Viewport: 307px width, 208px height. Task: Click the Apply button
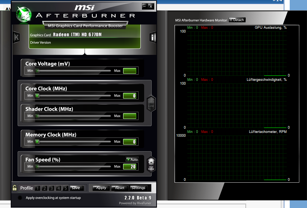[101, 188]
